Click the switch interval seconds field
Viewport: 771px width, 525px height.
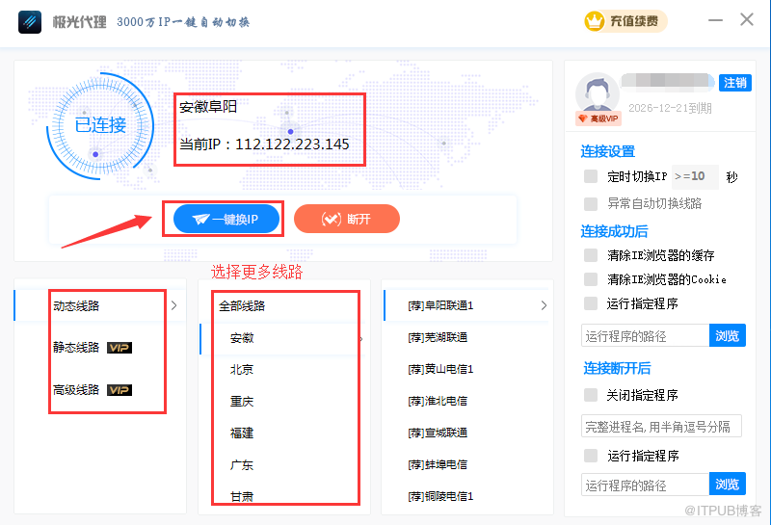point(696,176)
